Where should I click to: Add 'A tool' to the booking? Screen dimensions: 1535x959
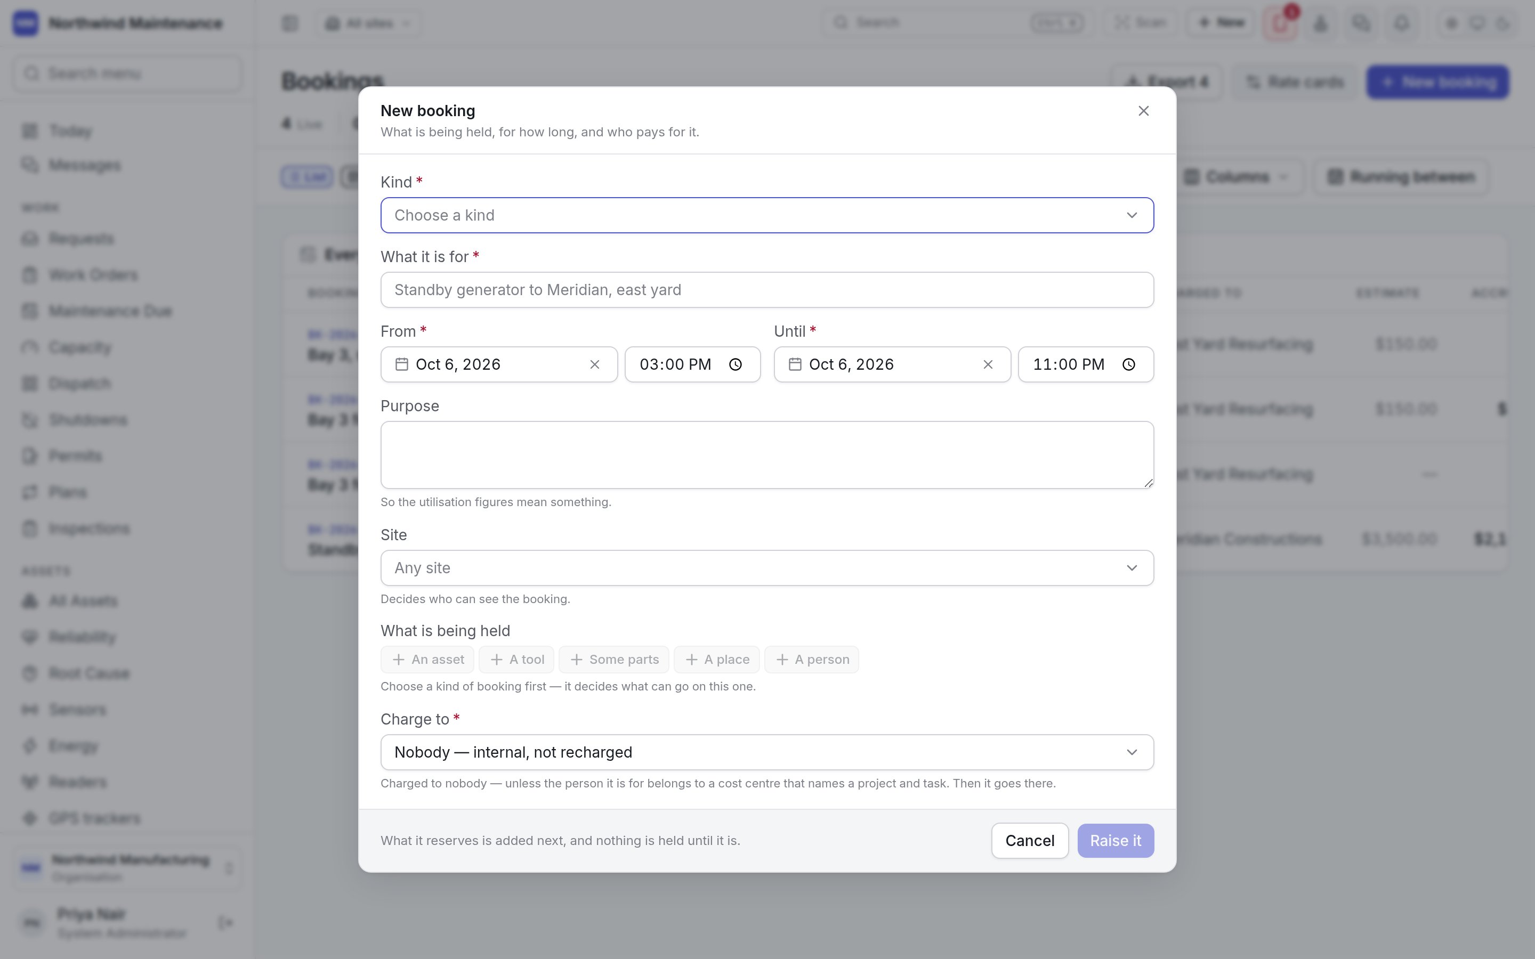pyautogui.click(x=516, y=660)
